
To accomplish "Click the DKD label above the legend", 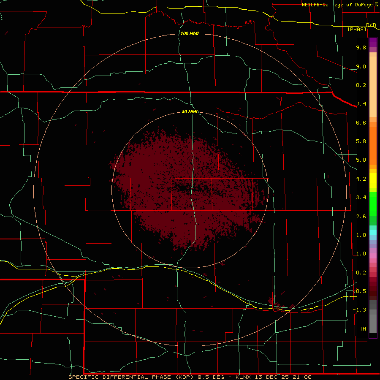I will [371, 25].
